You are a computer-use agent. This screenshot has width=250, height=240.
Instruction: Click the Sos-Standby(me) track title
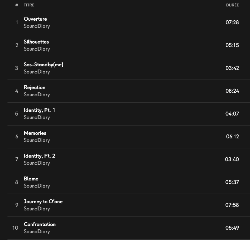[x=43, y=65]
